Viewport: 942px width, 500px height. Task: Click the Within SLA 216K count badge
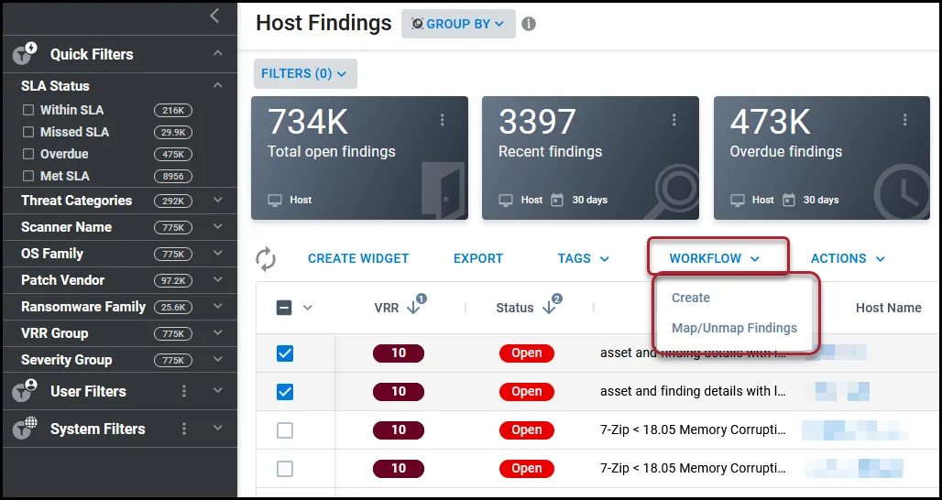173,111
